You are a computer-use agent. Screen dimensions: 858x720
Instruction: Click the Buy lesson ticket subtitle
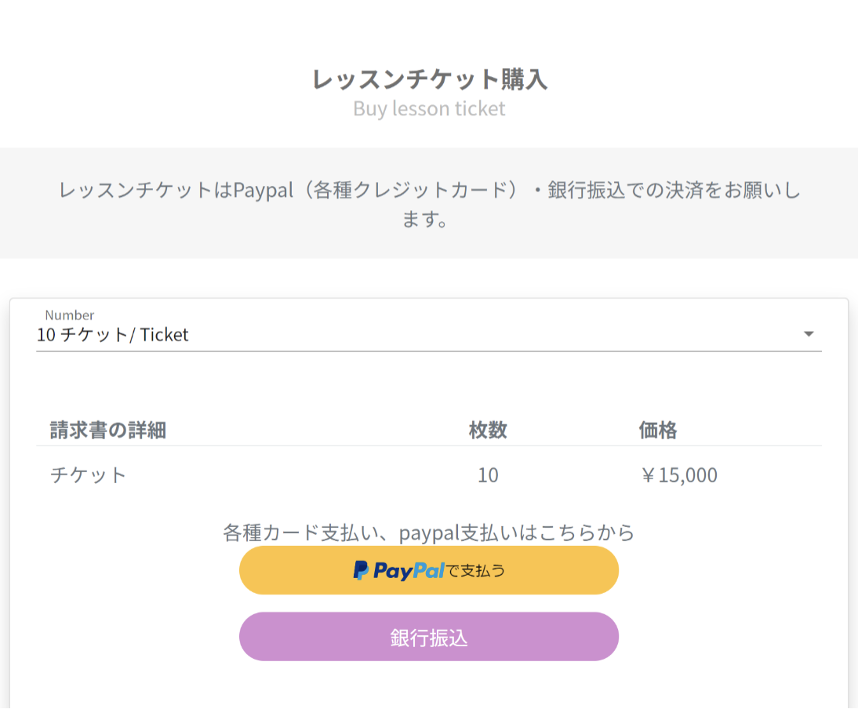click(429, 108)
